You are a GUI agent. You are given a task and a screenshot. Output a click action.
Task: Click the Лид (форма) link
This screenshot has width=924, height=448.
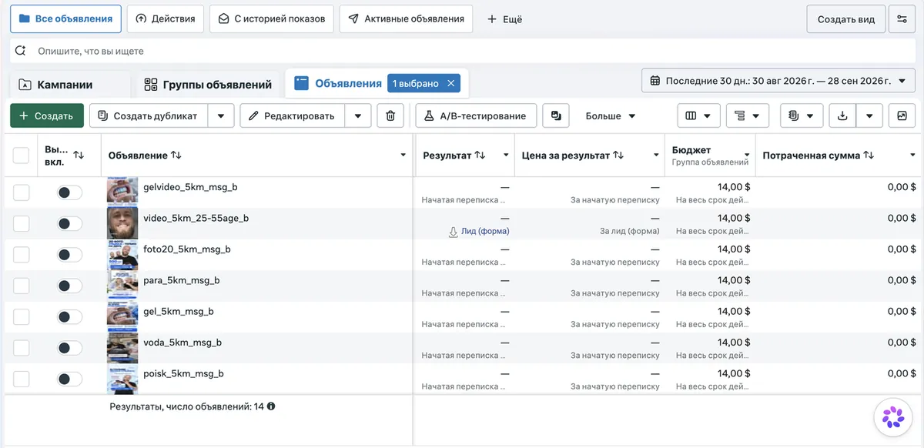pos(484,231)
